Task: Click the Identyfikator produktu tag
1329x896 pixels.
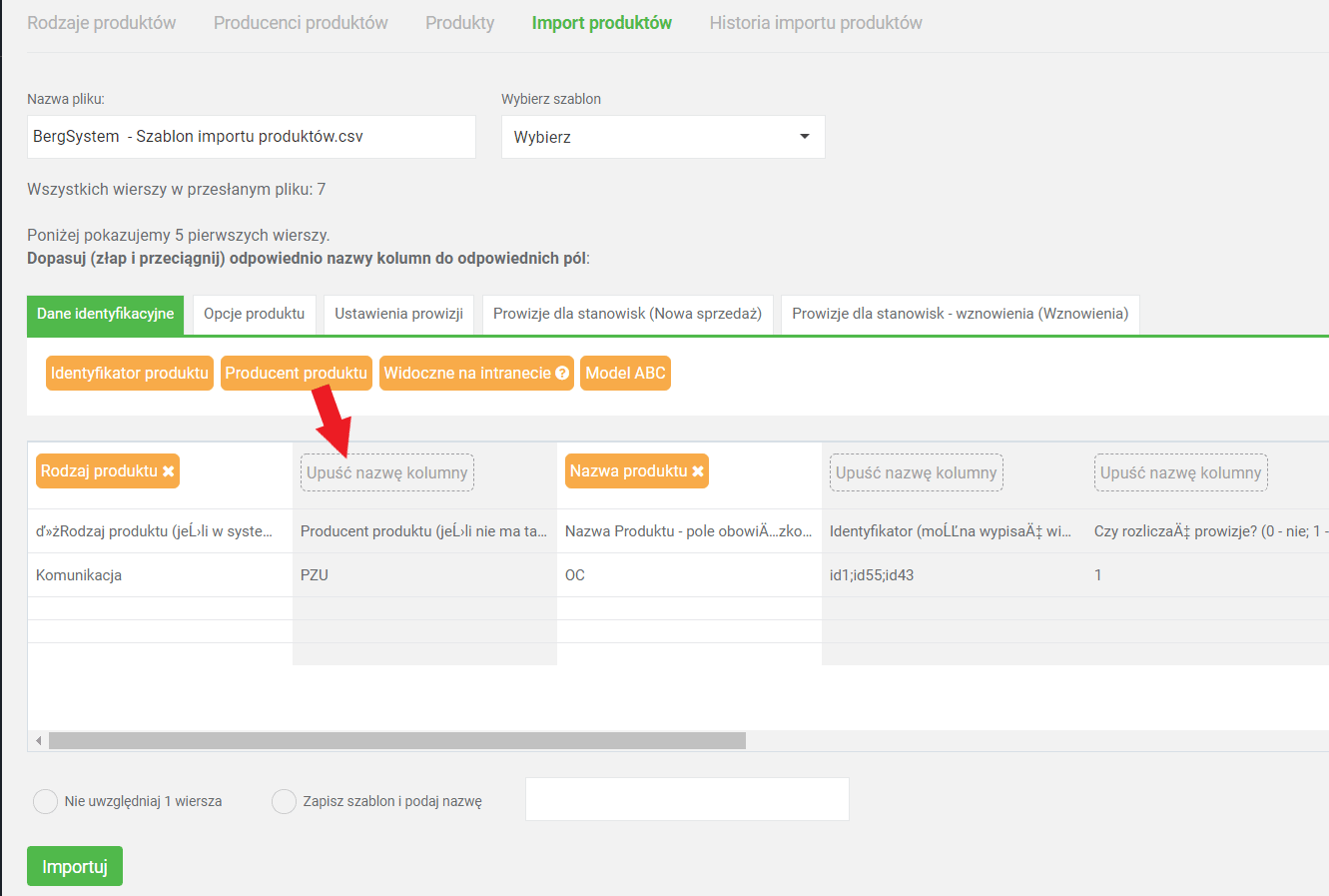Action: coord(130,374)
